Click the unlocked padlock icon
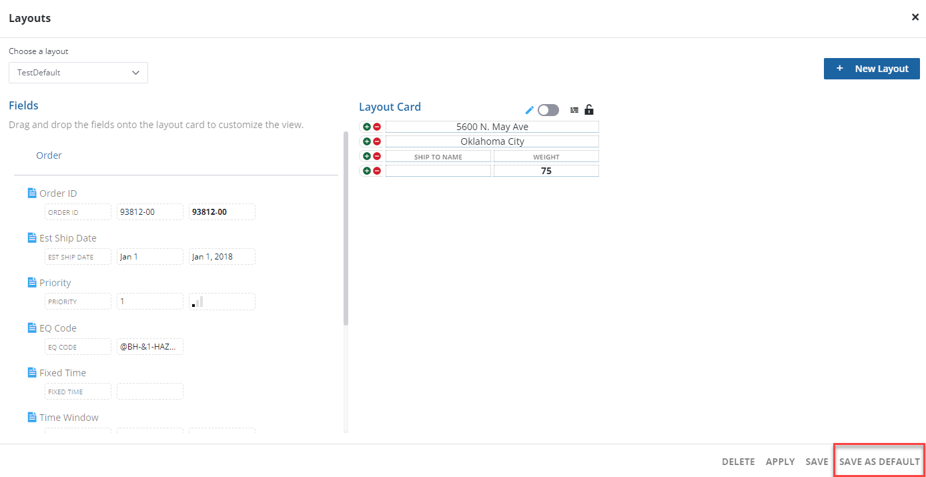The image size is (926, 477). coord(589,109)
